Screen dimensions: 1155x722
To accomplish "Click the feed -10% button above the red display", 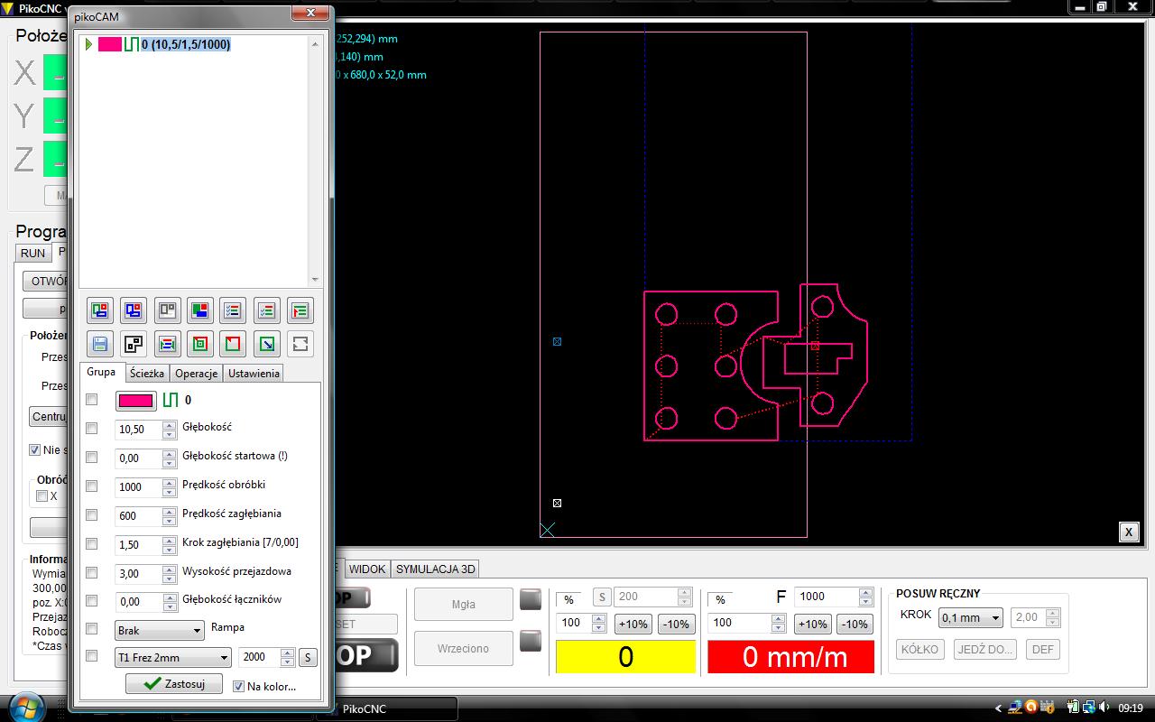I will pyautogui.click(x=855, y=624).
